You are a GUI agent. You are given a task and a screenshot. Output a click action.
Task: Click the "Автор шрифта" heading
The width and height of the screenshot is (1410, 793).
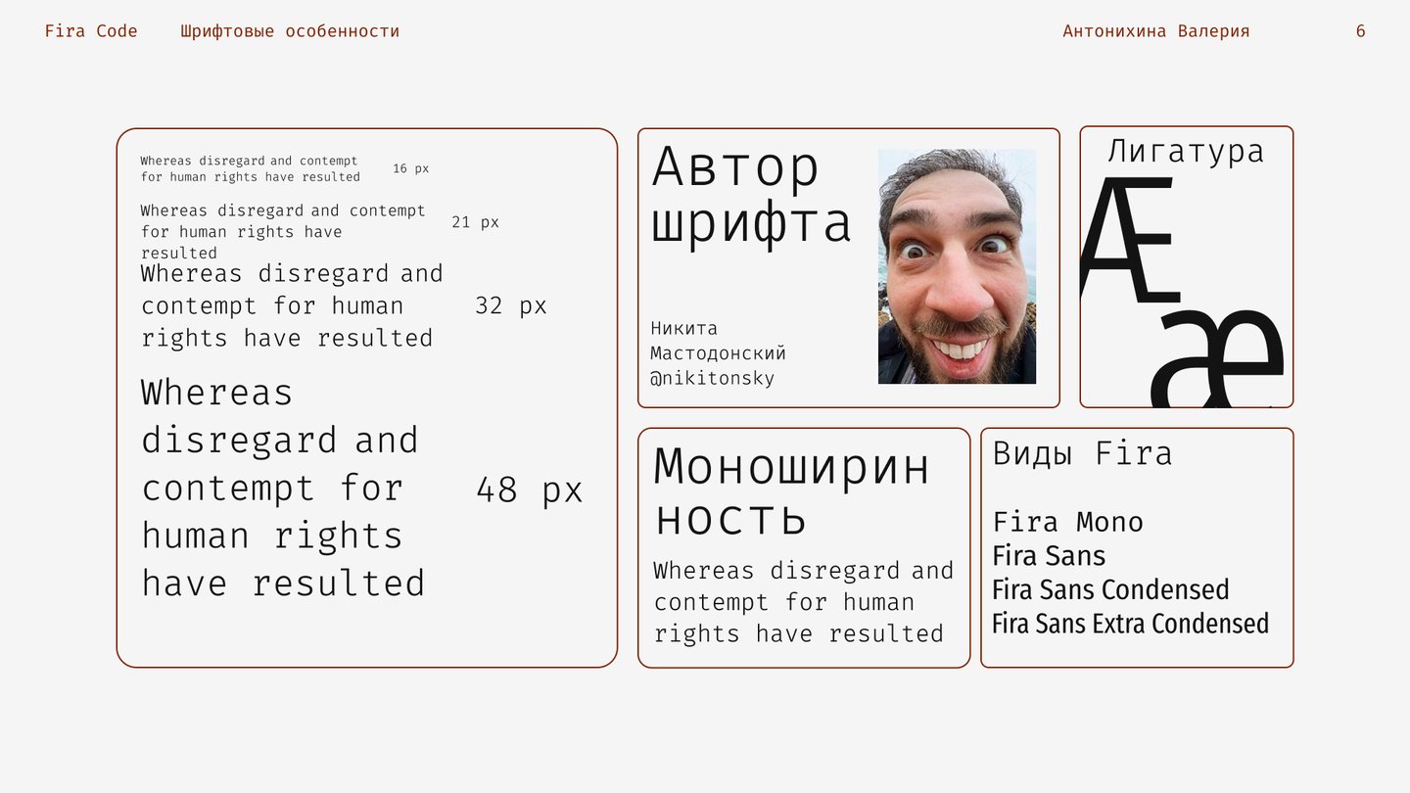point(751,194)
